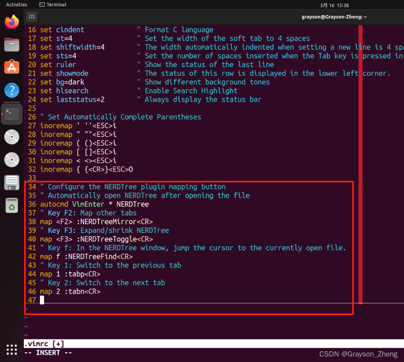Image resolution: width=404 pixels, height=362 pixels.
Task: Open the floppy drive icon in the dock
Action: [12, 183]
